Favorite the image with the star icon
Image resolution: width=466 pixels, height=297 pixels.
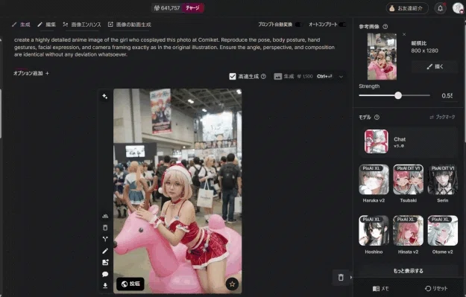click(232, 284)
